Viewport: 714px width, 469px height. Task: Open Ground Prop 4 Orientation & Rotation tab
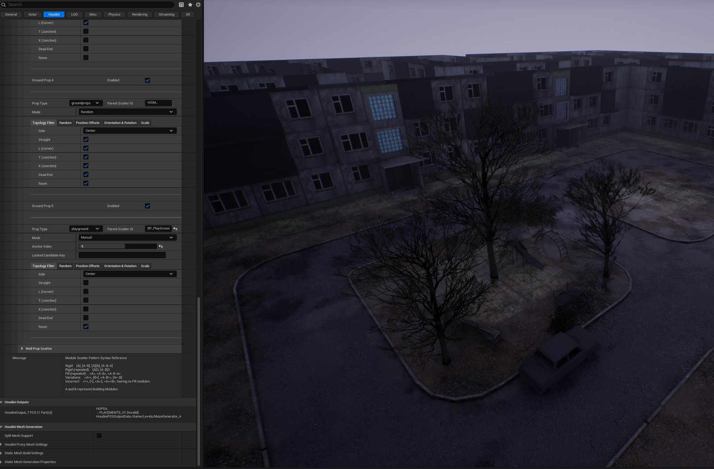click(x=120, y=123)
